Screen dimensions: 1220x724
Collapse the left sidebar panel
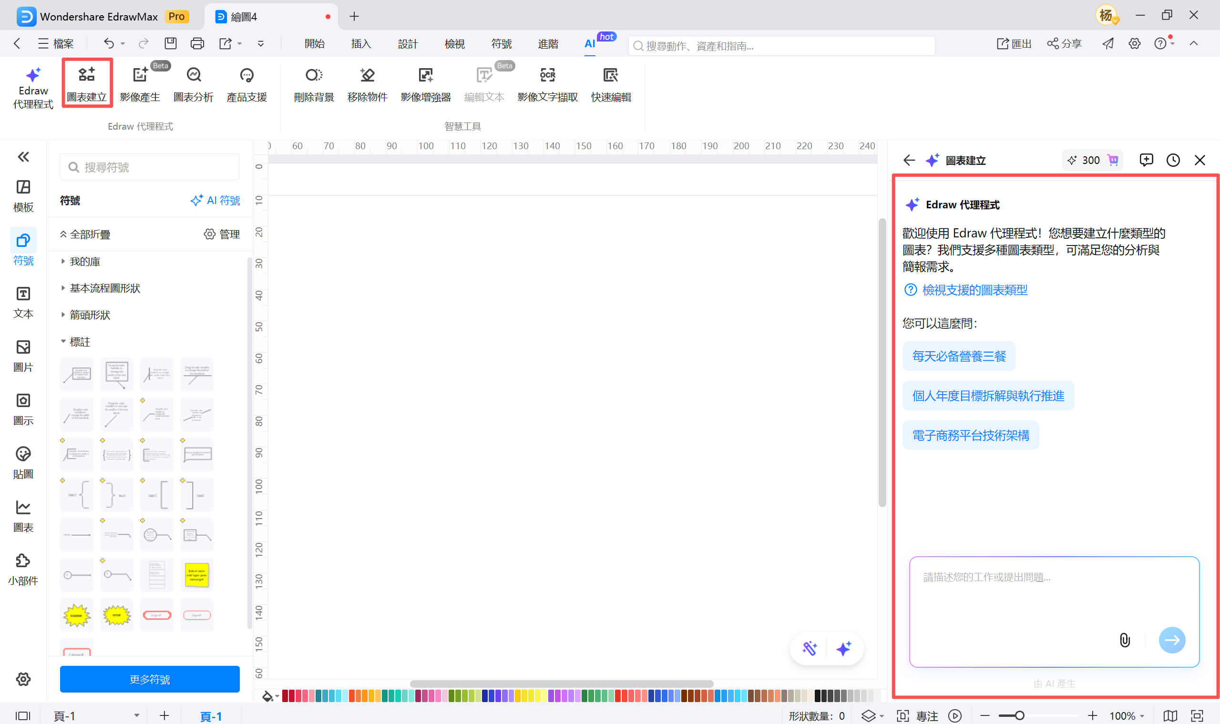(23, 157)
